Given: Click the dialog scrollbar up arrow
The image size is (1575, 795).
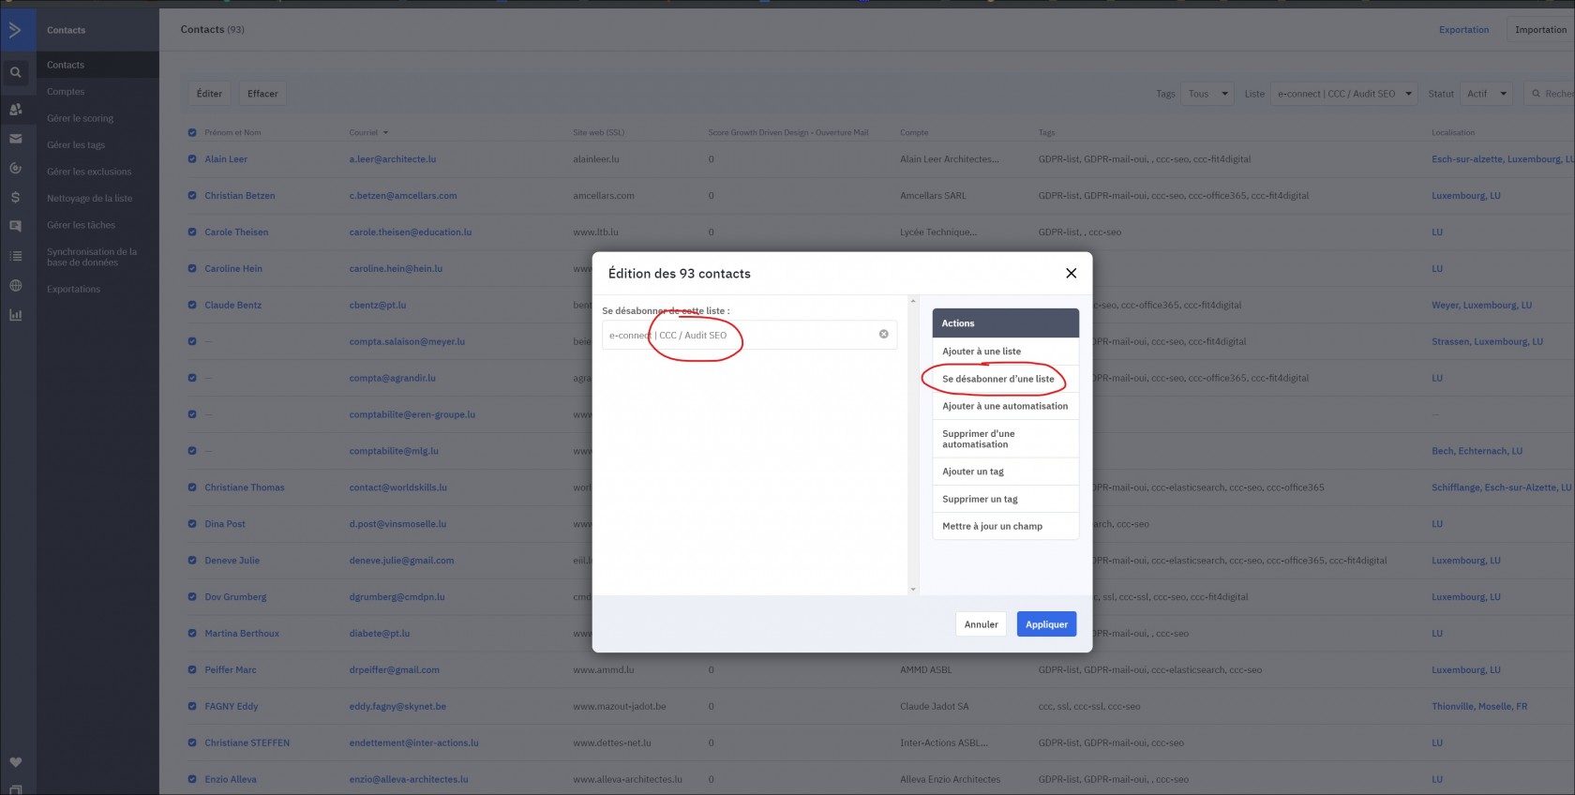Looking at the screenshot, I should 913,301.
